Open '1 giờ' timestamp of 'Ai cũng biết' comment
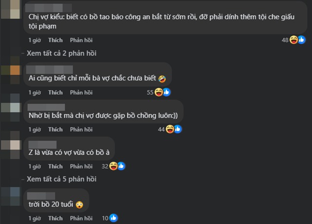Viewport: 312px width, 224px height. click(34, 92)
